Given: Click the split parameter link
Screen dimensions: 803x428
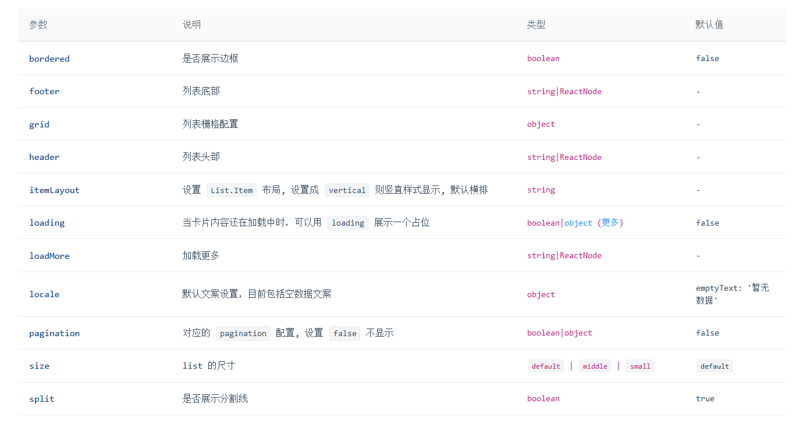Looking at the screenshot, I should tap(41, 398).
